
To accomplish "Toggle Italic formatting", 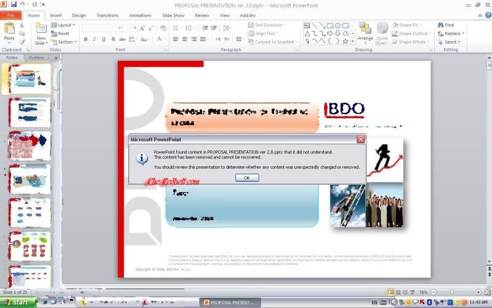I will (x=94, y=39).
